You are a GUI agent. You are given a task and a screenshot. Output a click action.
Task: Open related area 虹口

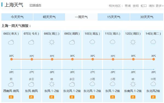[x=144, y=6]
